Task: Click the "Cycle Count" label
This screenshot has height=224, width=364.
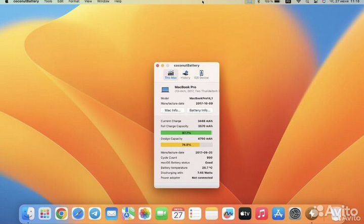Action: [169, 158]
